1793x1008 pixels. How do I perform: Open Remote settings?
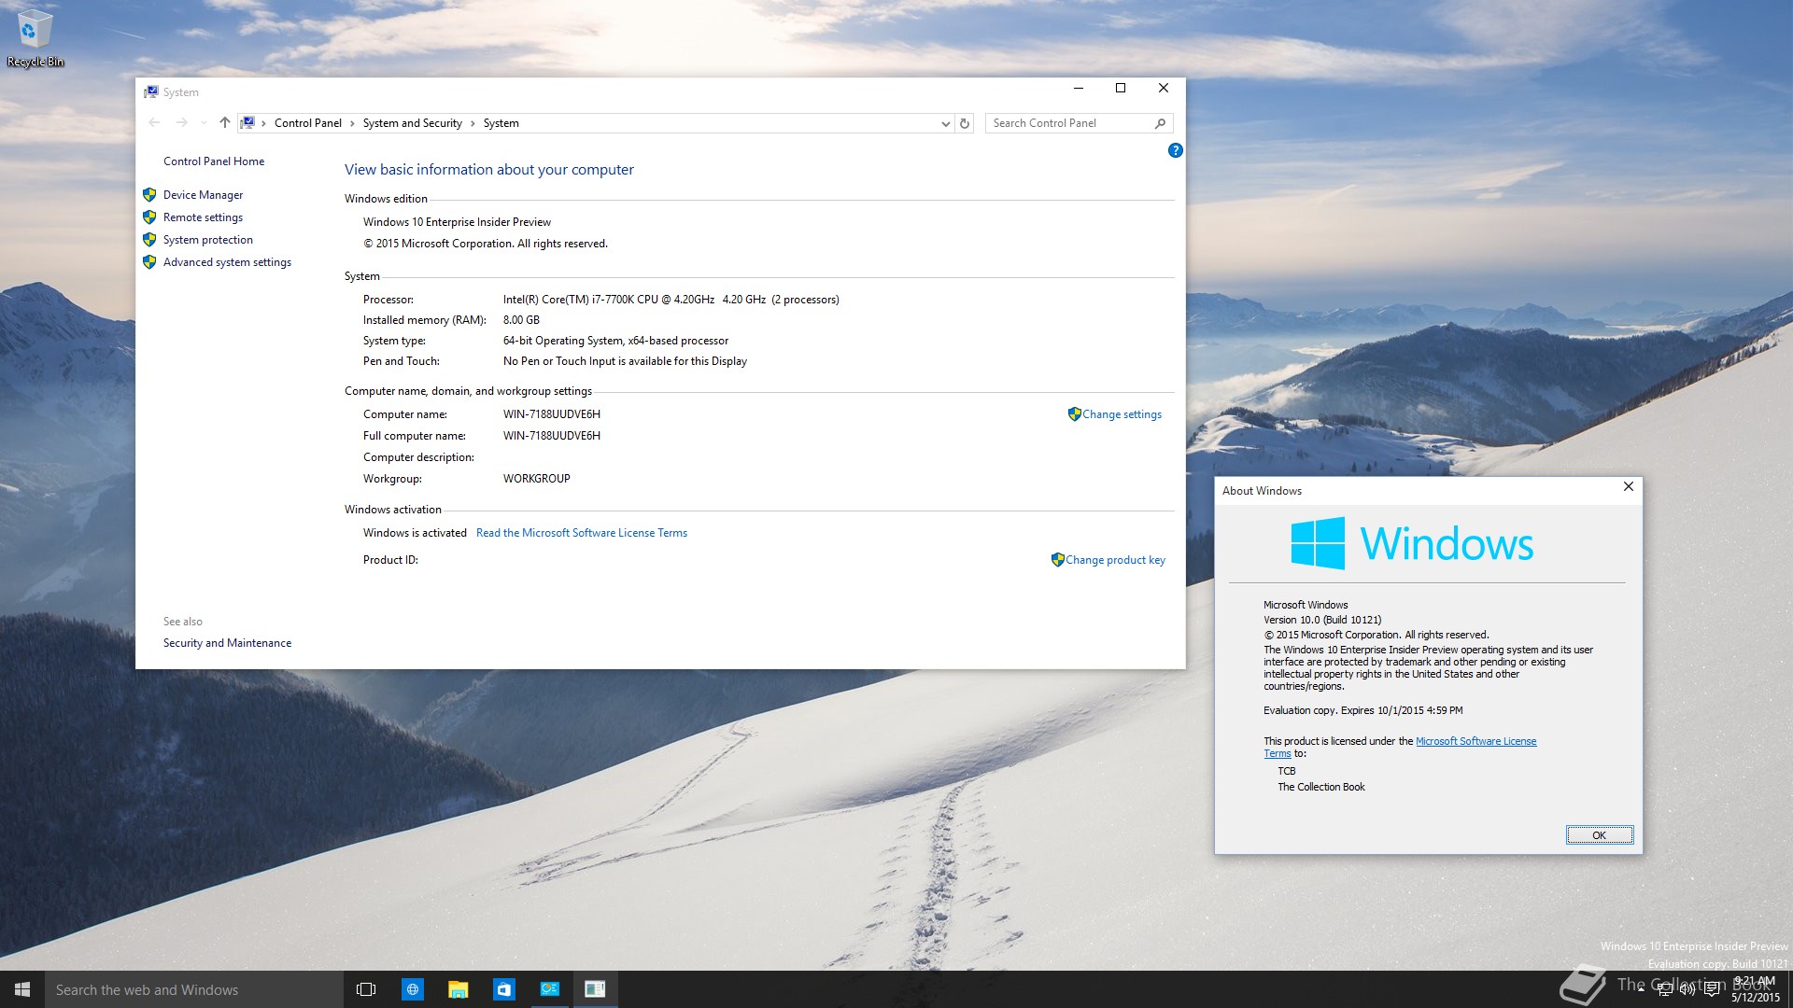tap(203, 217)
